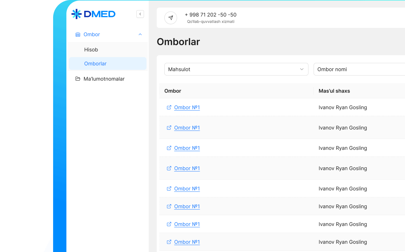
Task: Click the warehouse icon beside Ombor
Action: (x=78, y=35)
